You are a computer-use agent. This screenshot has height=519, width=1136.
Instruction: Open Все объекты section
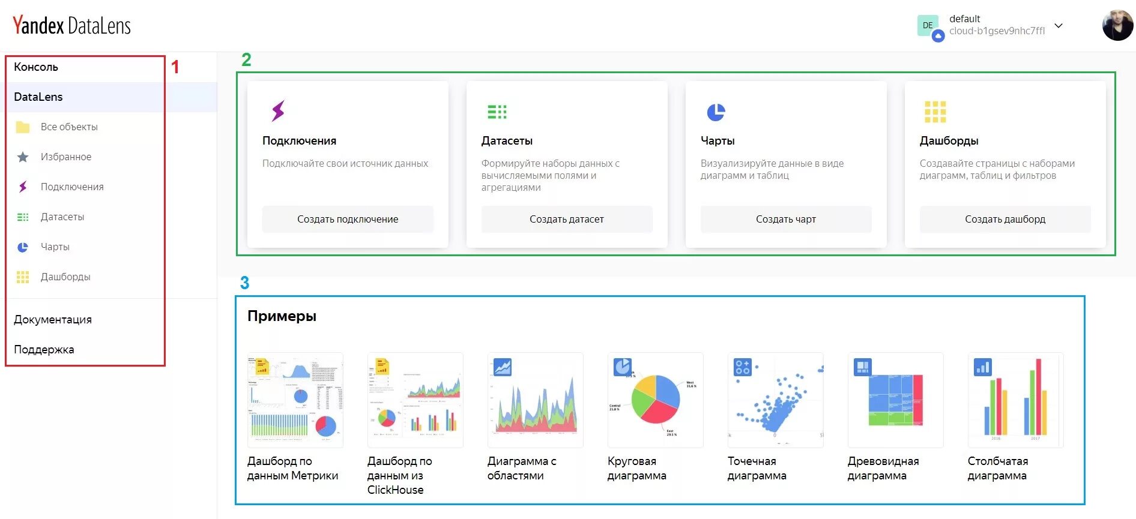click(69, 127)
